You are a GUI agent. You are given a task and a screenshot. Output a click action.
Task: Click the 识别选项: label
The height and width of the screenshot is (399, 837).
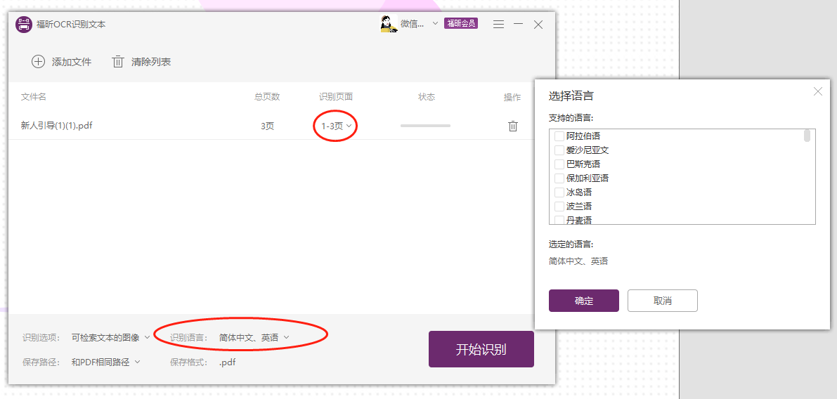(41, 337)
